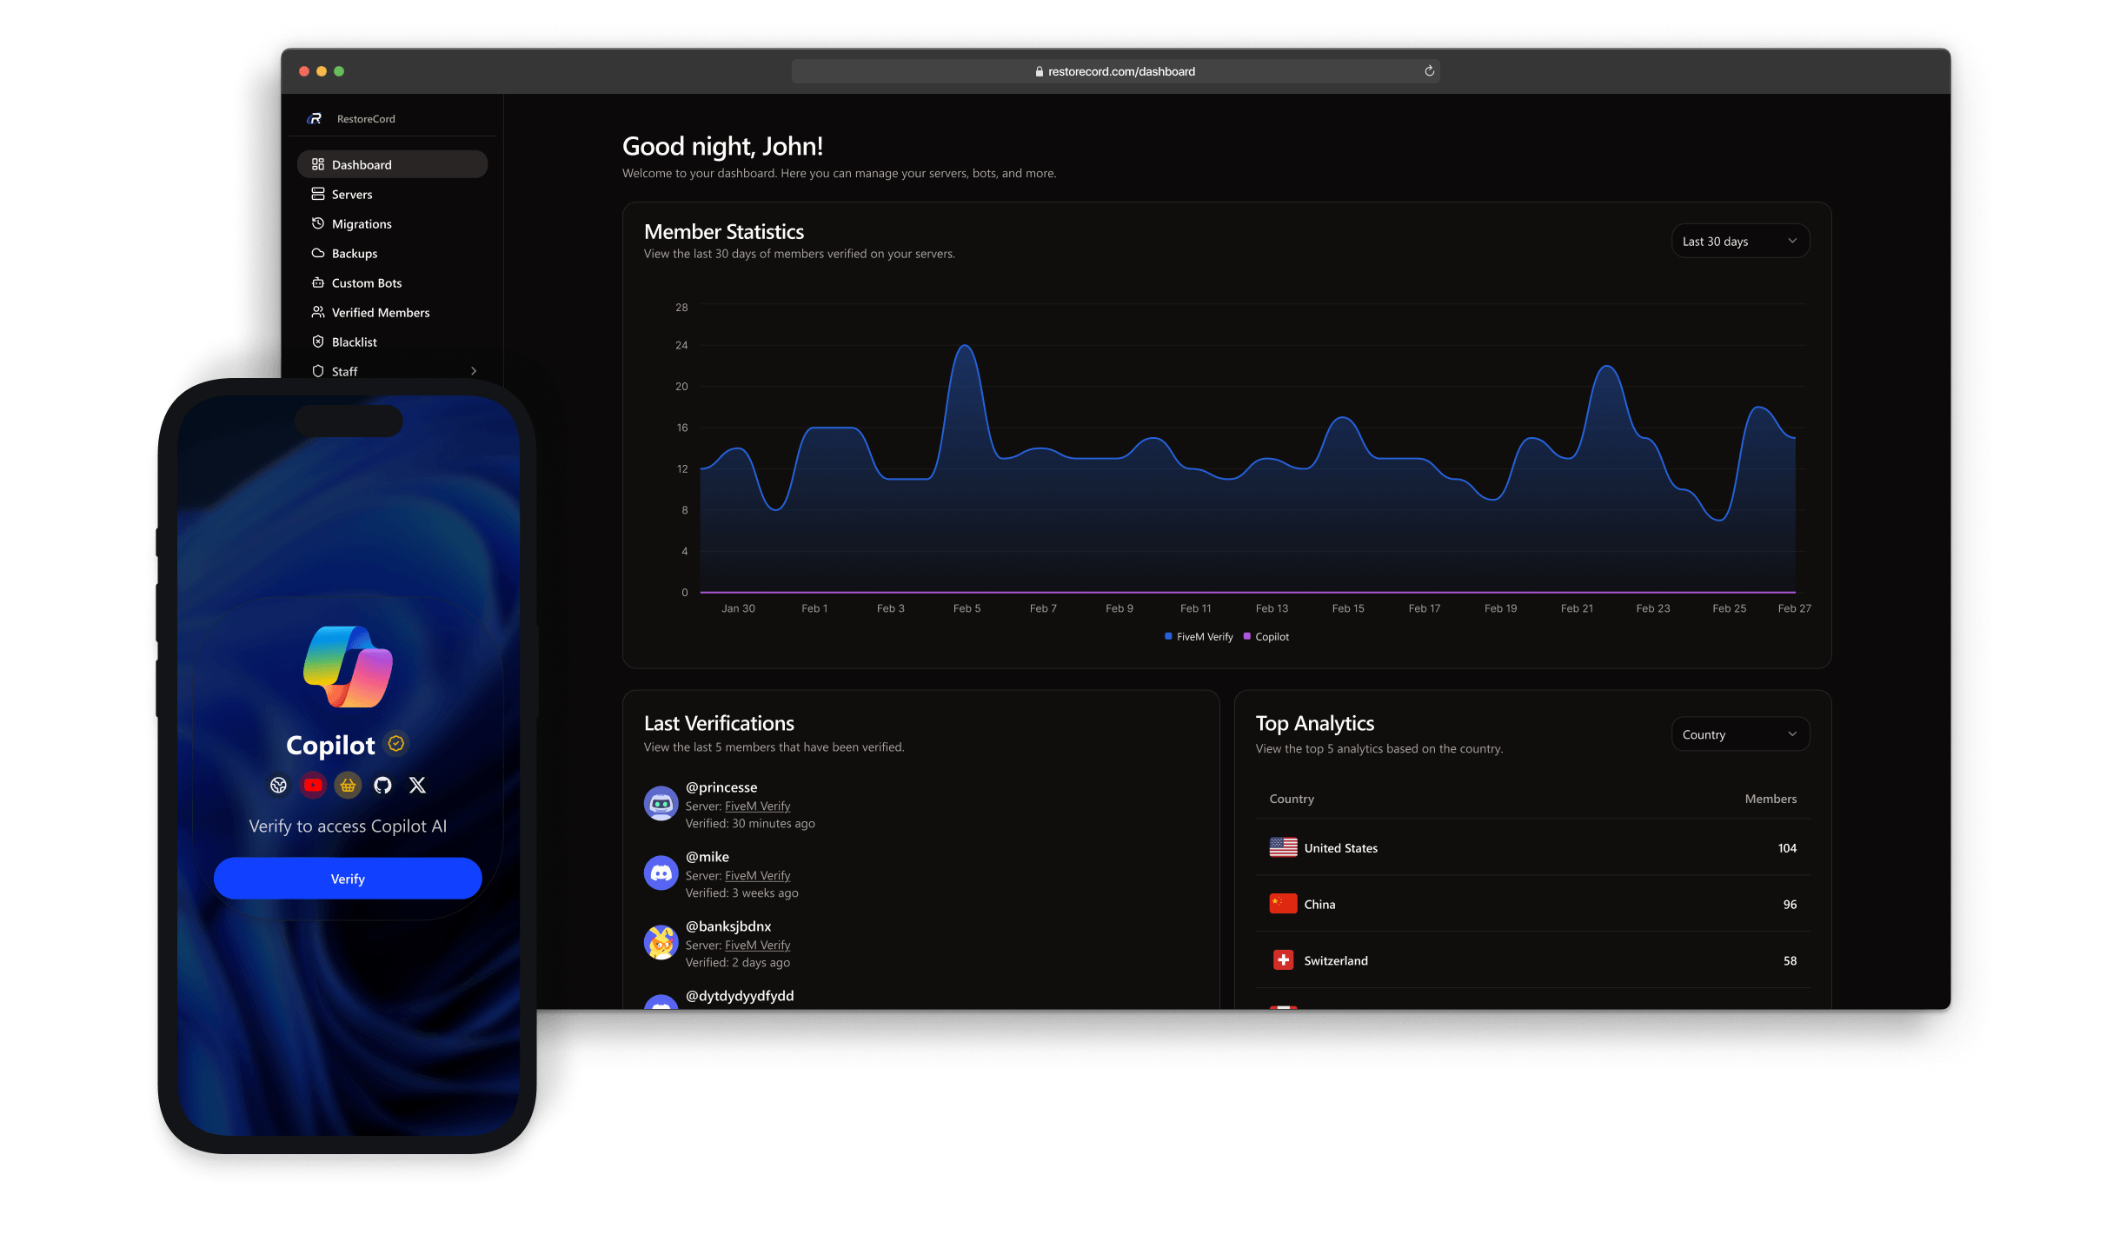This screenshot has height=1241, width=2106.
Task: Open Custom Bots section
Action: (x=392, y=282)
